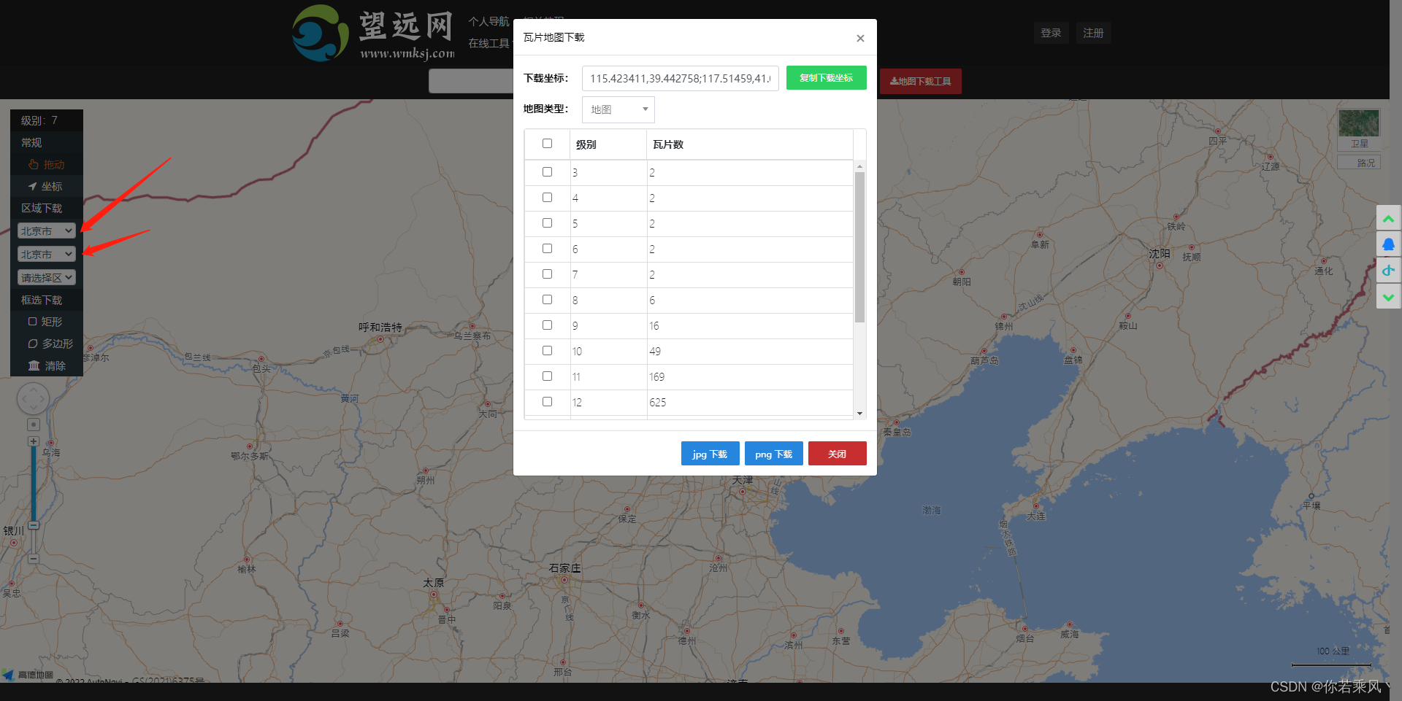Viewport: 1402px width, 701px height.
Task: Open the 个人导航 menu item
Action: 489,21
